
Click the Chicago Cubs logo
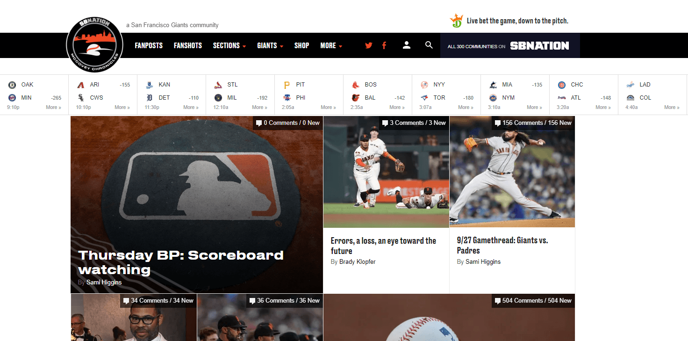562,85
